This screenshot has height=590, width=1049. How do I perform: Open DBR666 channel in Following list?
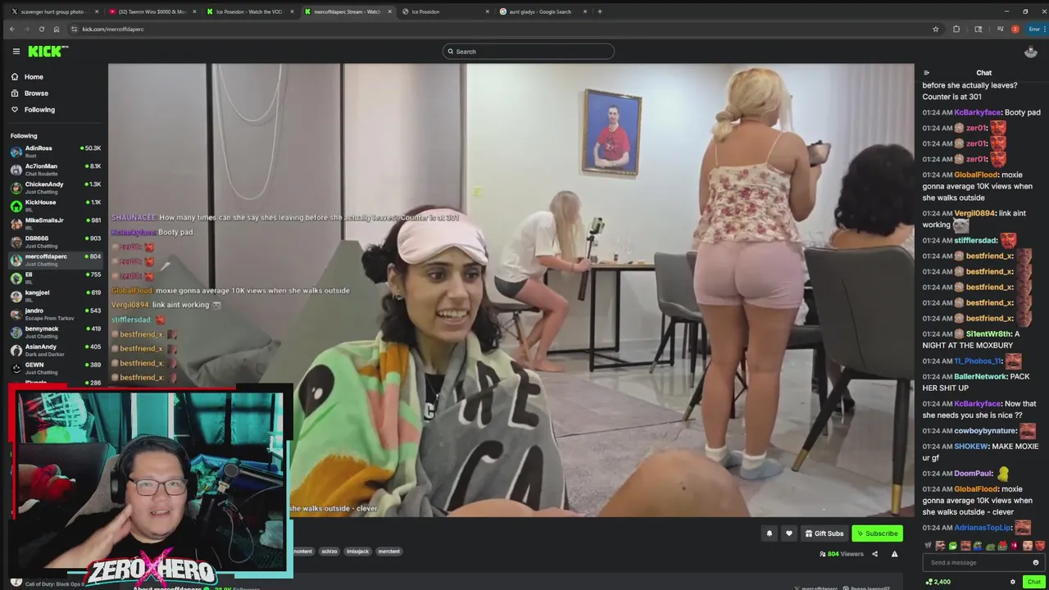[55, 242]
